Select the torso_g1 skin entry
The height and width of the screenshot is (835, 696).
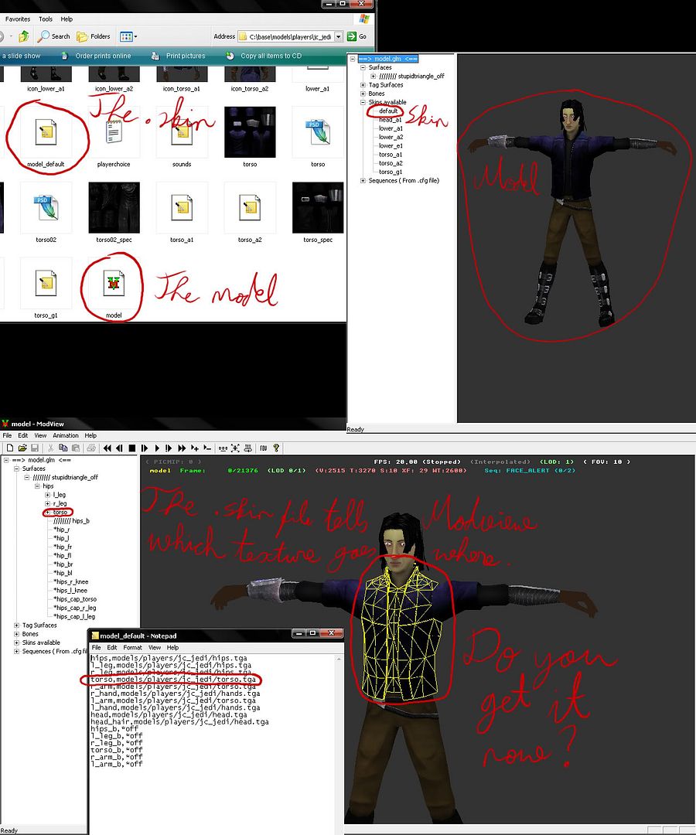391,172
